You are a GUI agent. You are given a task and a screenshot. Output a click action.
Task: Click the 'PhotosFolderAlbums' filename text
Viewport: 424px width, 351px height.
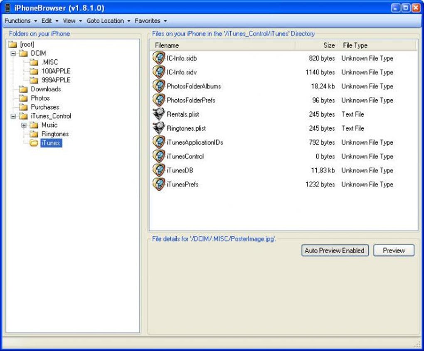pyautogui.click(x=194, y=86)
